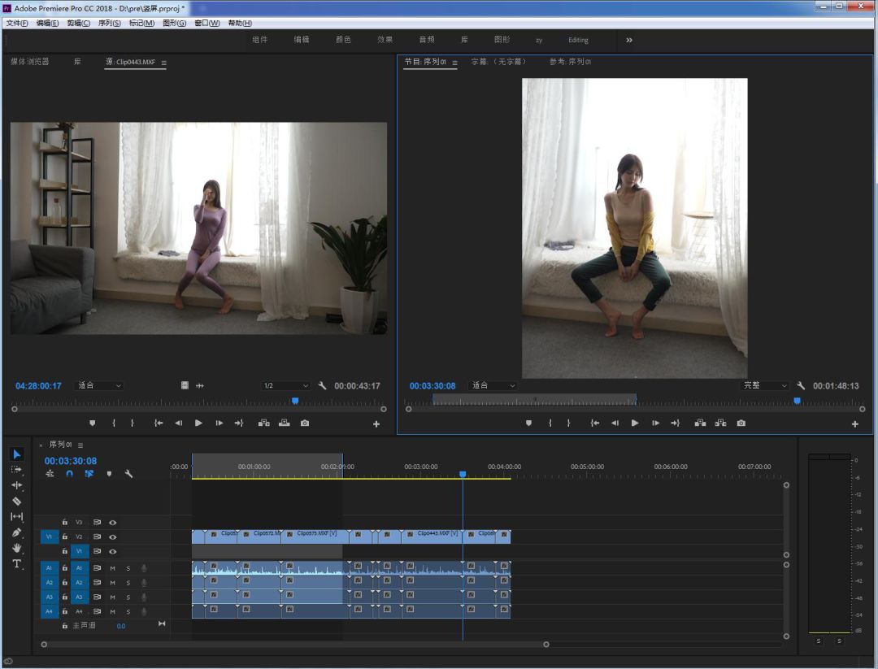Click Lift button in program monitor
This screenshot has width=878, height=669.
(700, 424)
